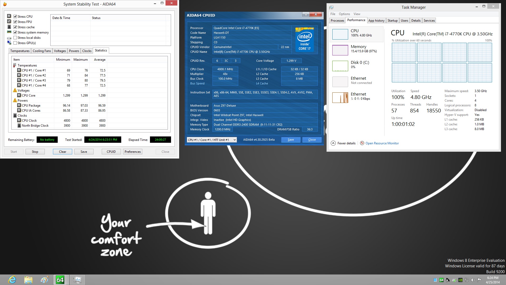Click the speaker volume icon in the tray
This screenshot has height=285, width=506.
(473, 280)
